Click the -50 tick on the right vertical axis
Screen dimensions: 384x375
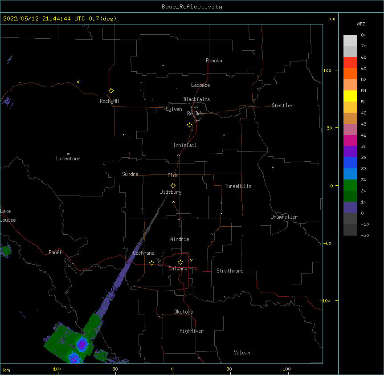(x=327, y=243)
